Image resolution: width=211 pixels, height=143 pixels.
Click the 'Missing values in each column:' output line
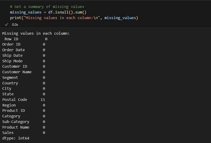click(36, 33)
